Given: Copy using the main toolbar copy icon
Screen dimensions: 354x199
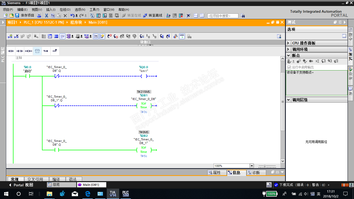Looking at the screenshot, I should click(53, 16).
